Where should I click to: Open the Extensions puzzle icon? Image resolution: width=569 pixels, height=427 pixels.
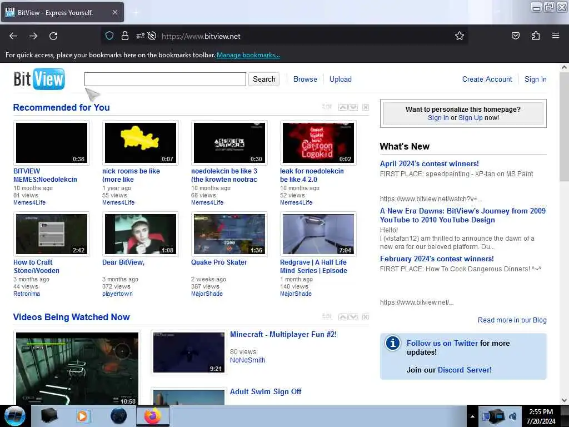[x=536, y=36]
